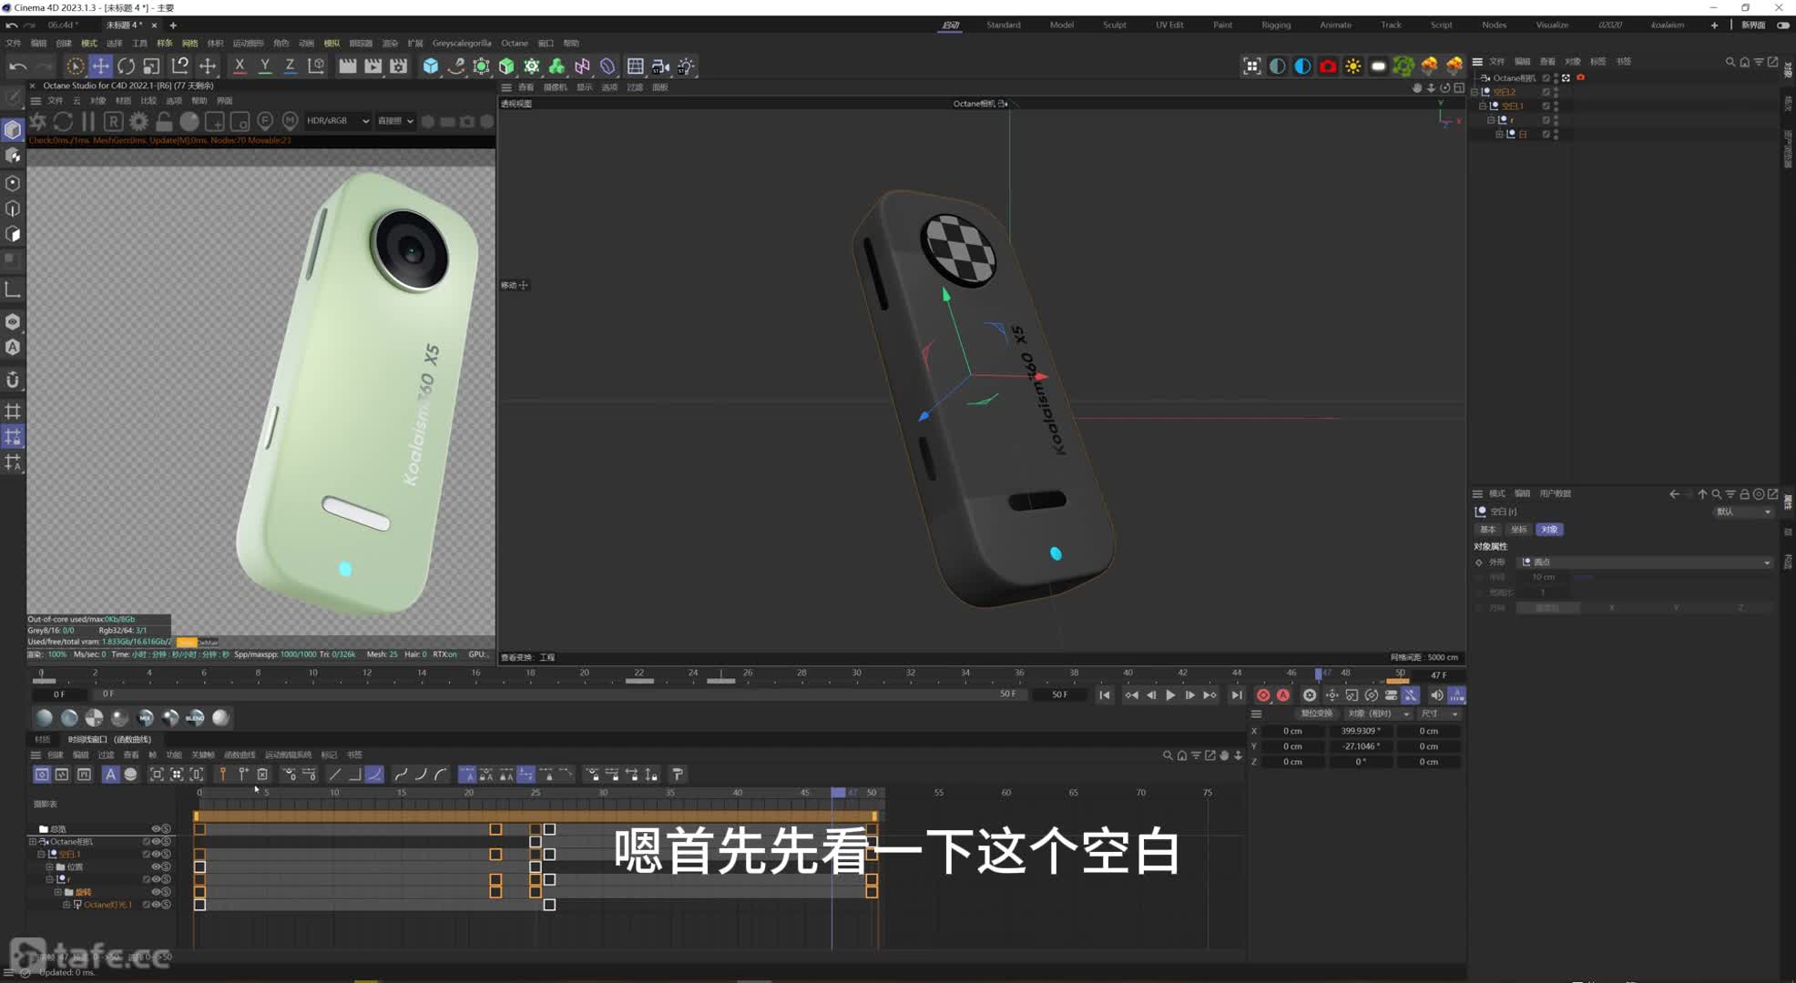This screenshot has width=1796, height=983.
Task: Toggle Autokeying button
Action: pos(1283,694)
